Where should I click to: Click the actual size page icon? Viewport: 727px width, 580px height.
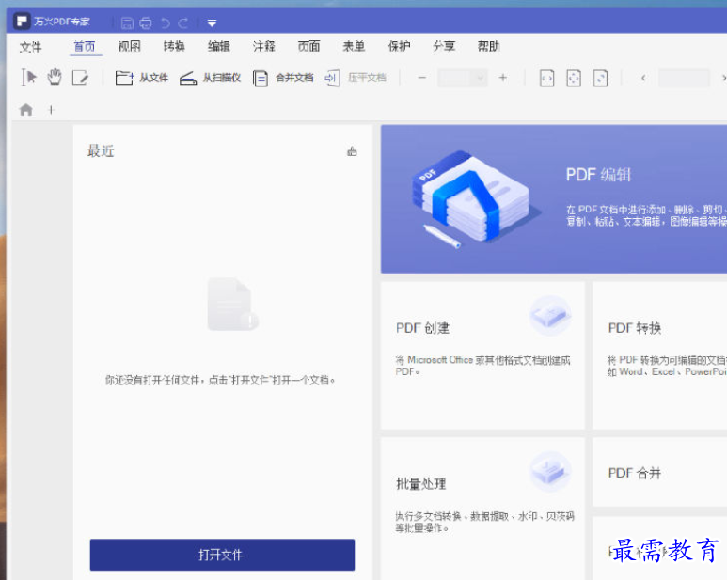click(x=600, y=78)
